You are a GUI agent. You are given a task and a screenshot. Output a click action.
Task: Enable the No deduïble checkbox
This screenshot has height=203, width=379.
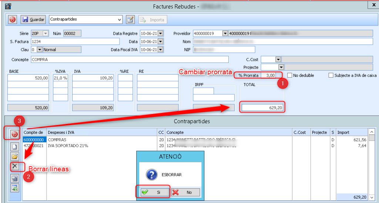[290, 75]
